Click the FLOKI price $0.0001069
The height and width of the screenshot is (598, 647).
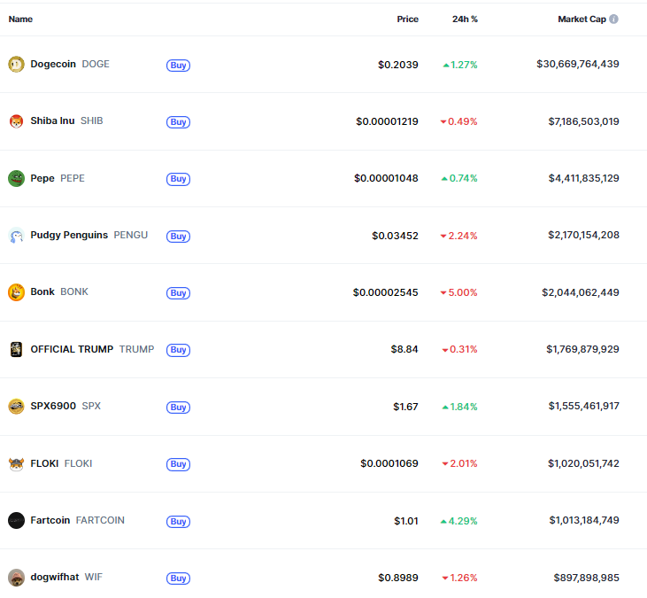(x=389, y=463)
